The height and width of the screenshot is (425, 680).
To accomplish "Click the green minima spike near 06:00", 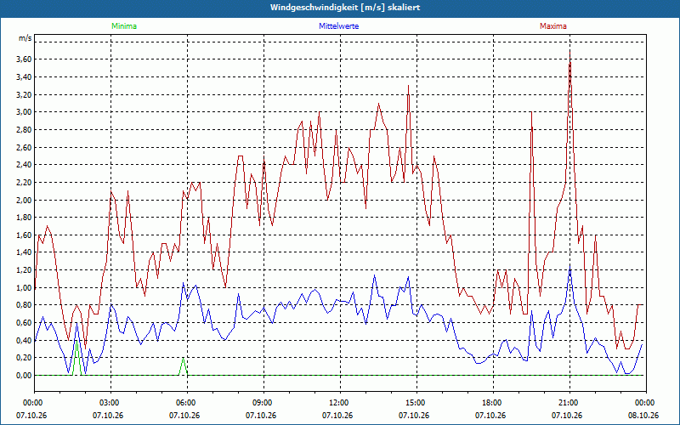I will pyautogui.click(x=183, y=359).
